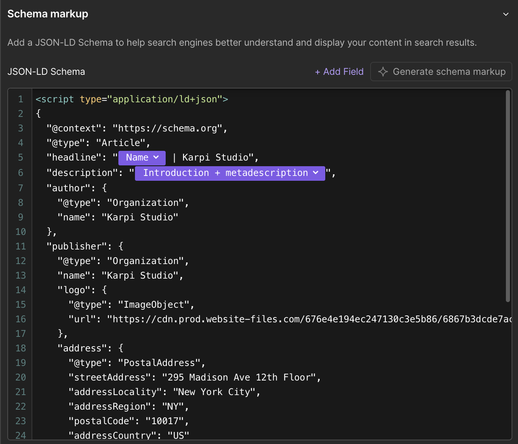Click the Add Field link
This screenshot has height=444, width=518.
pyautogui.click(x=339, y=72)
